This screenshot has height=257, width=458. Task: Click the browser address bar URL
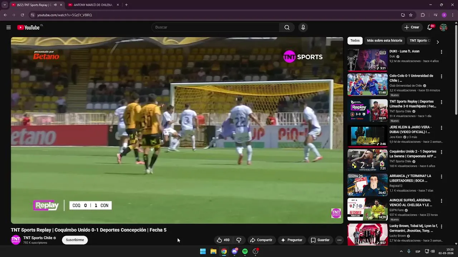[x=65, y=15]
